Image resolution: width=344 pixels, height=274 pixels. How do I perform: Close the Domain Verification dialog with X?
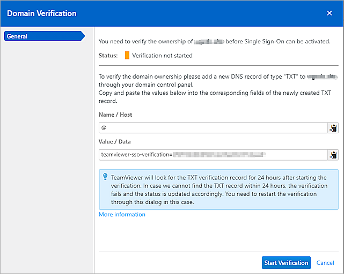[330, 13]
